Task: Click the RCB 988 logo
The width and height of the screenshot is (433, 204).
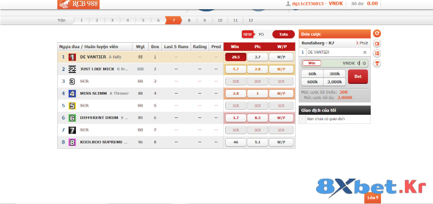Action: coord(78,4)
